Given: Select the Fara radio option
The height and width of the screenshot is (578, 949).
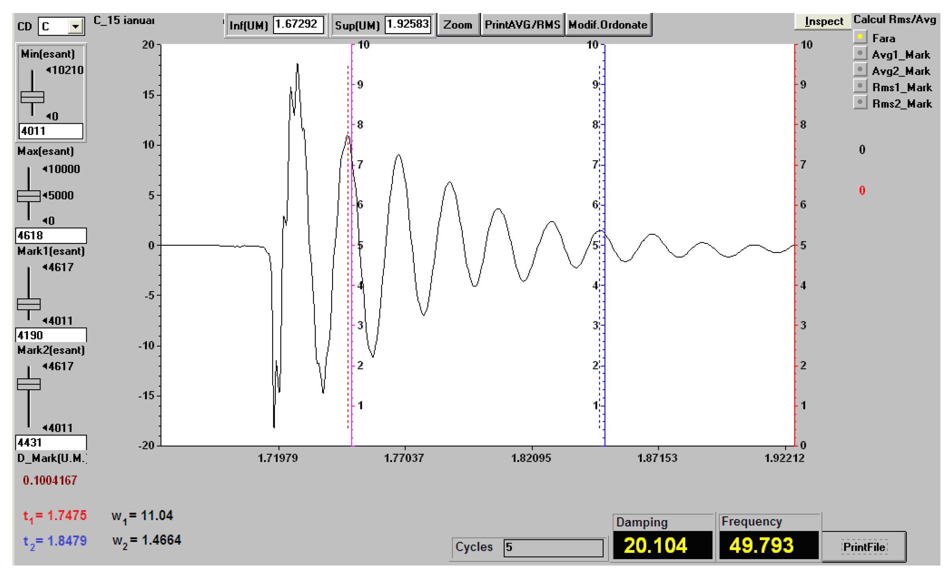Looking at the screenshot, I should pos(860,37).
